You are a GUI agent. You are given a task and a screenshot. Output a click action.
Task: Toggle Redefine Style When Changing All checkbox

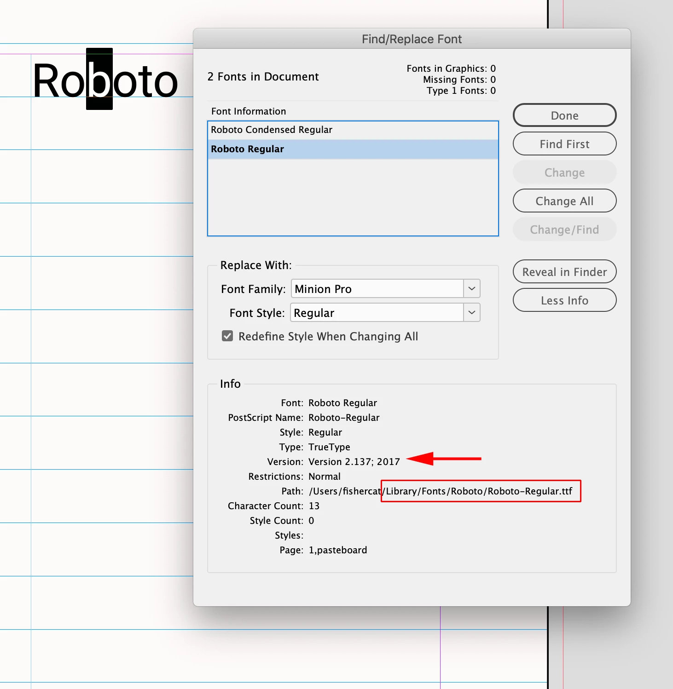click(227, 336)
